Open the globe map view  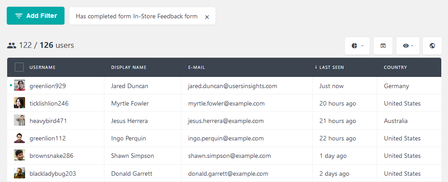[x=432, y=46]
